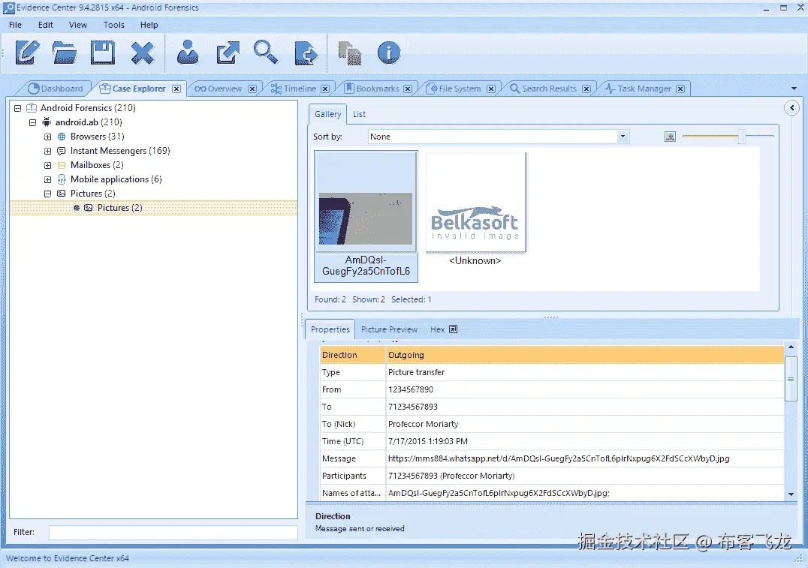This screenshot has height=568, width=808.
Task: Close the Timeline tab
Action: click(x=325, y=89)
